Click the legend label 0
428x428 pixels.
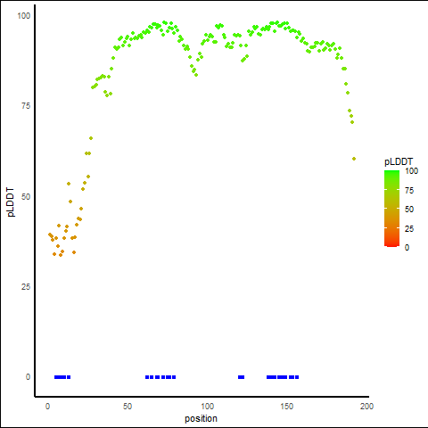tap(407, 248)
